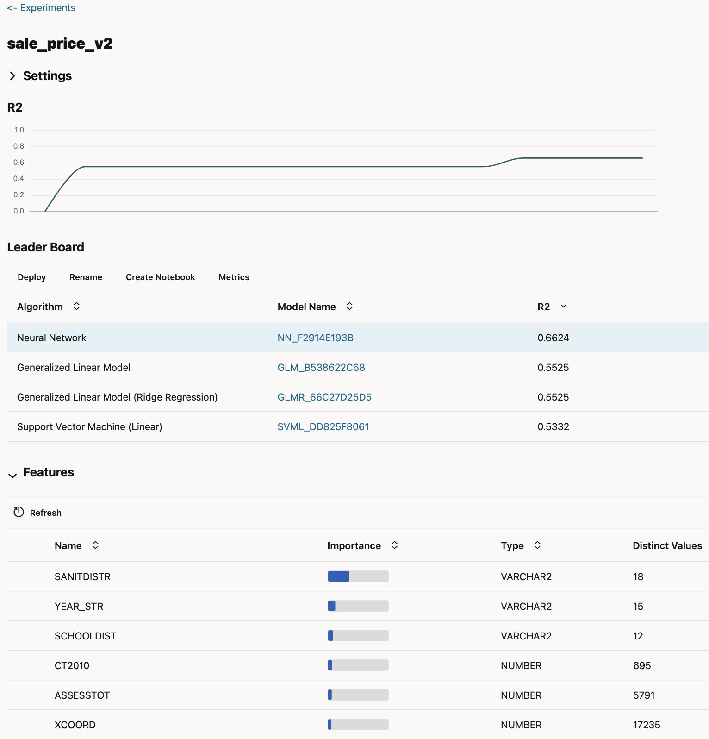Collapse the Features section
Screen dimensions: 709x739
pos(12,475)
